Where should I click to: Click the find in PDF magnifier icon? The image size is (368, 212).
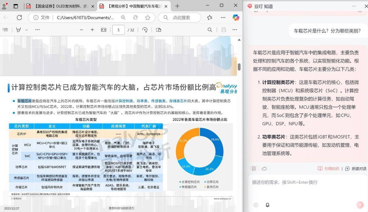[210, 30]
